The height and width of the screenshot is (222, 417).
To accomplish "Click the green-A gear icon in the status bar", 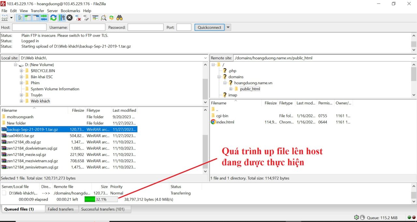I will click(357, 217).
